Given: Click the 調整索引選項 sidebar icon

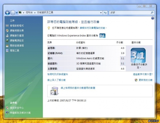Looking at the screenshot, I should tap(7, 35).
